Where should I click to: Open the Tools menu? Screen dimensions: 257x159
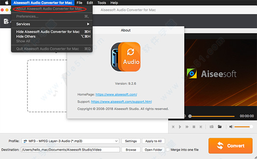point(102,3)
